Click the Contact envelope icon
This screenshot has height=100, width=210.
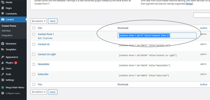3,19
